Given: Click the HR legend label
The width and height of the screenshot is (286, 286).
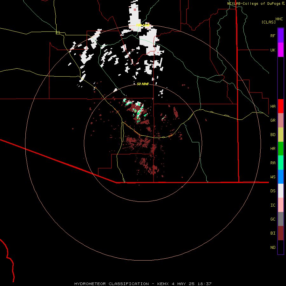Looking at the screenshot, I should pos(273,149).
